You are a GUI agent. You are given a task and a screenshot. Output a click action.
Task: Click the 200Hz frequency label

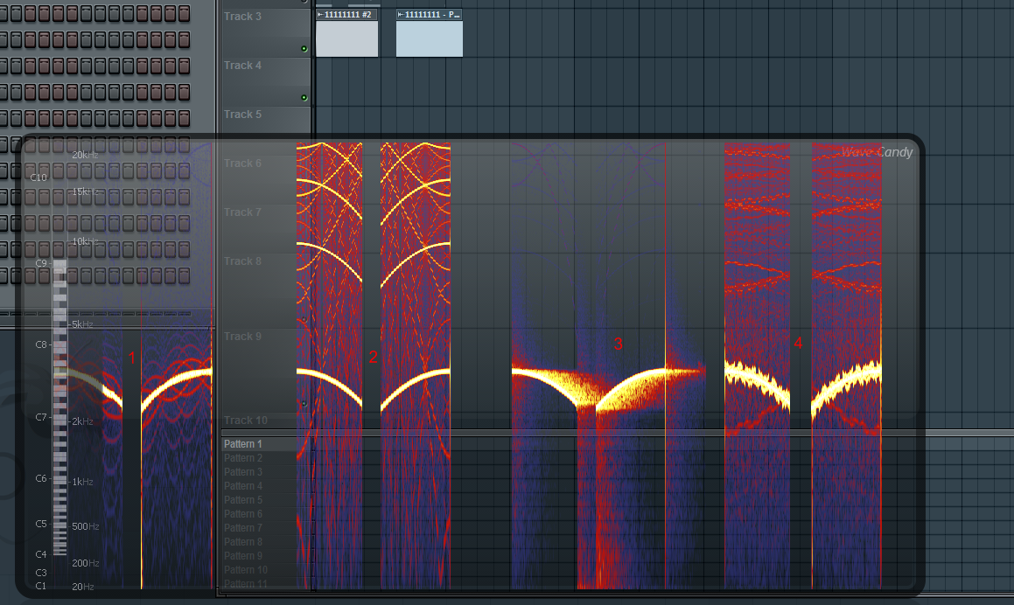86,564
